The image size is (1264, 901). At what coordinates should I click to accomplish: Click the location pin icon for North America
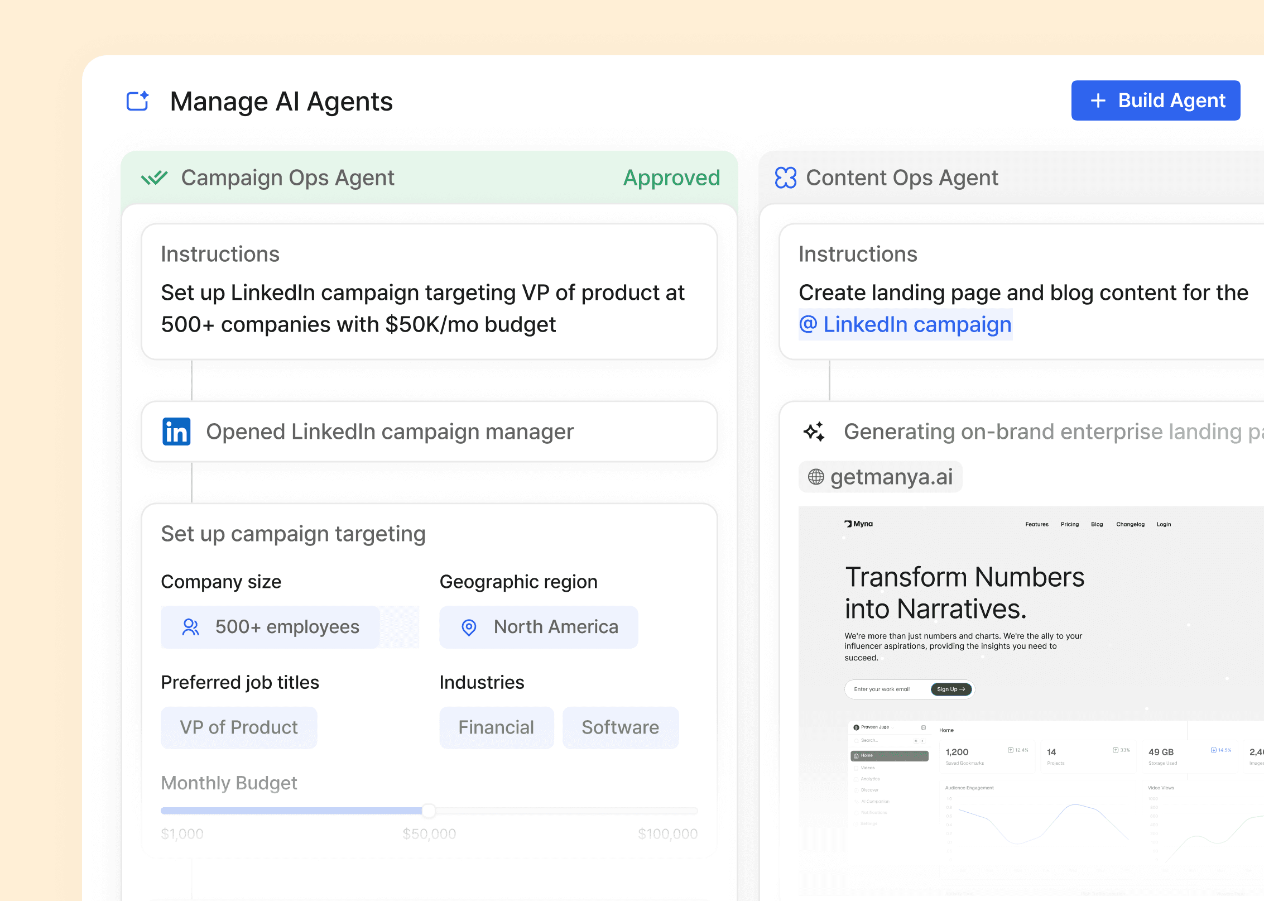point(469,627)
